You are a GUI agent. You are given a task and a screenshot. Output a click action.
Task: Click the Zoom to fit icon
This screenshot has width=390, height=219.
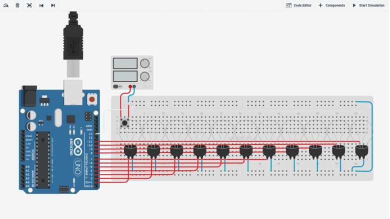click(29, 5)
